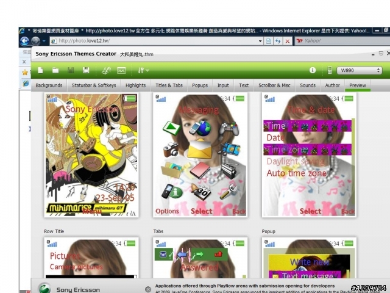Click the Save As white floppy icon
Viewport: 390px width, 293px height.
tap(86, 71)
